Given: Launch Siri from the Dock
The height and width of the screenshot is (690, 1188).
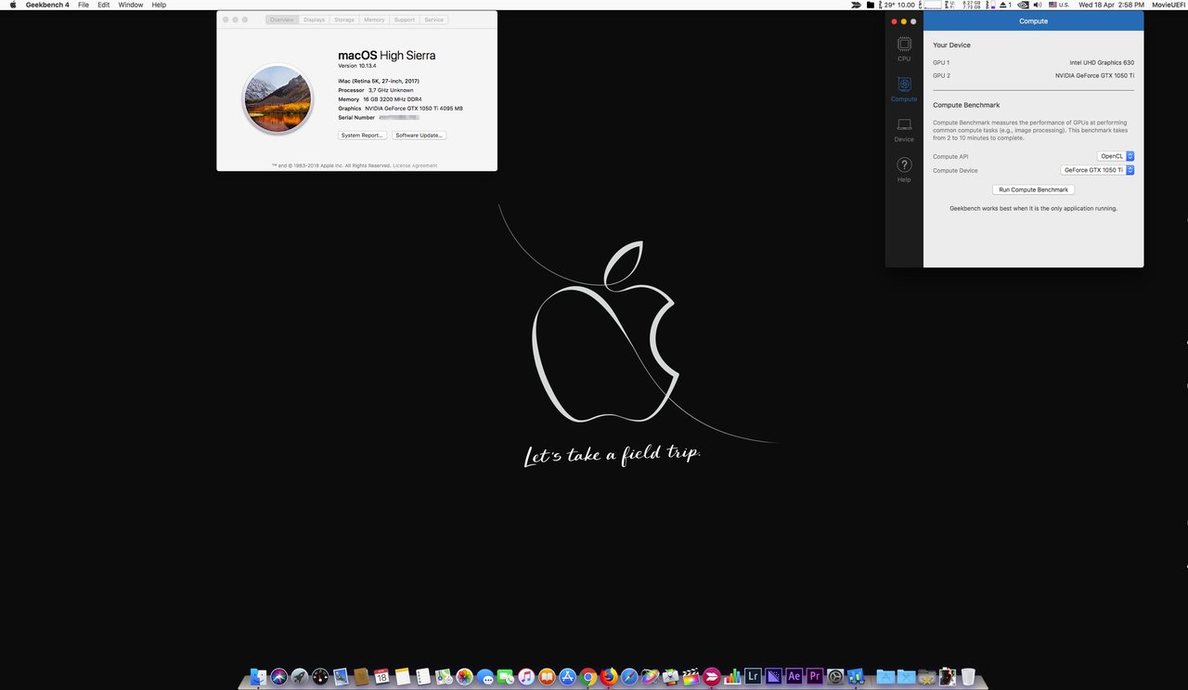Looking at the screenshot, I should click(278, 677).
